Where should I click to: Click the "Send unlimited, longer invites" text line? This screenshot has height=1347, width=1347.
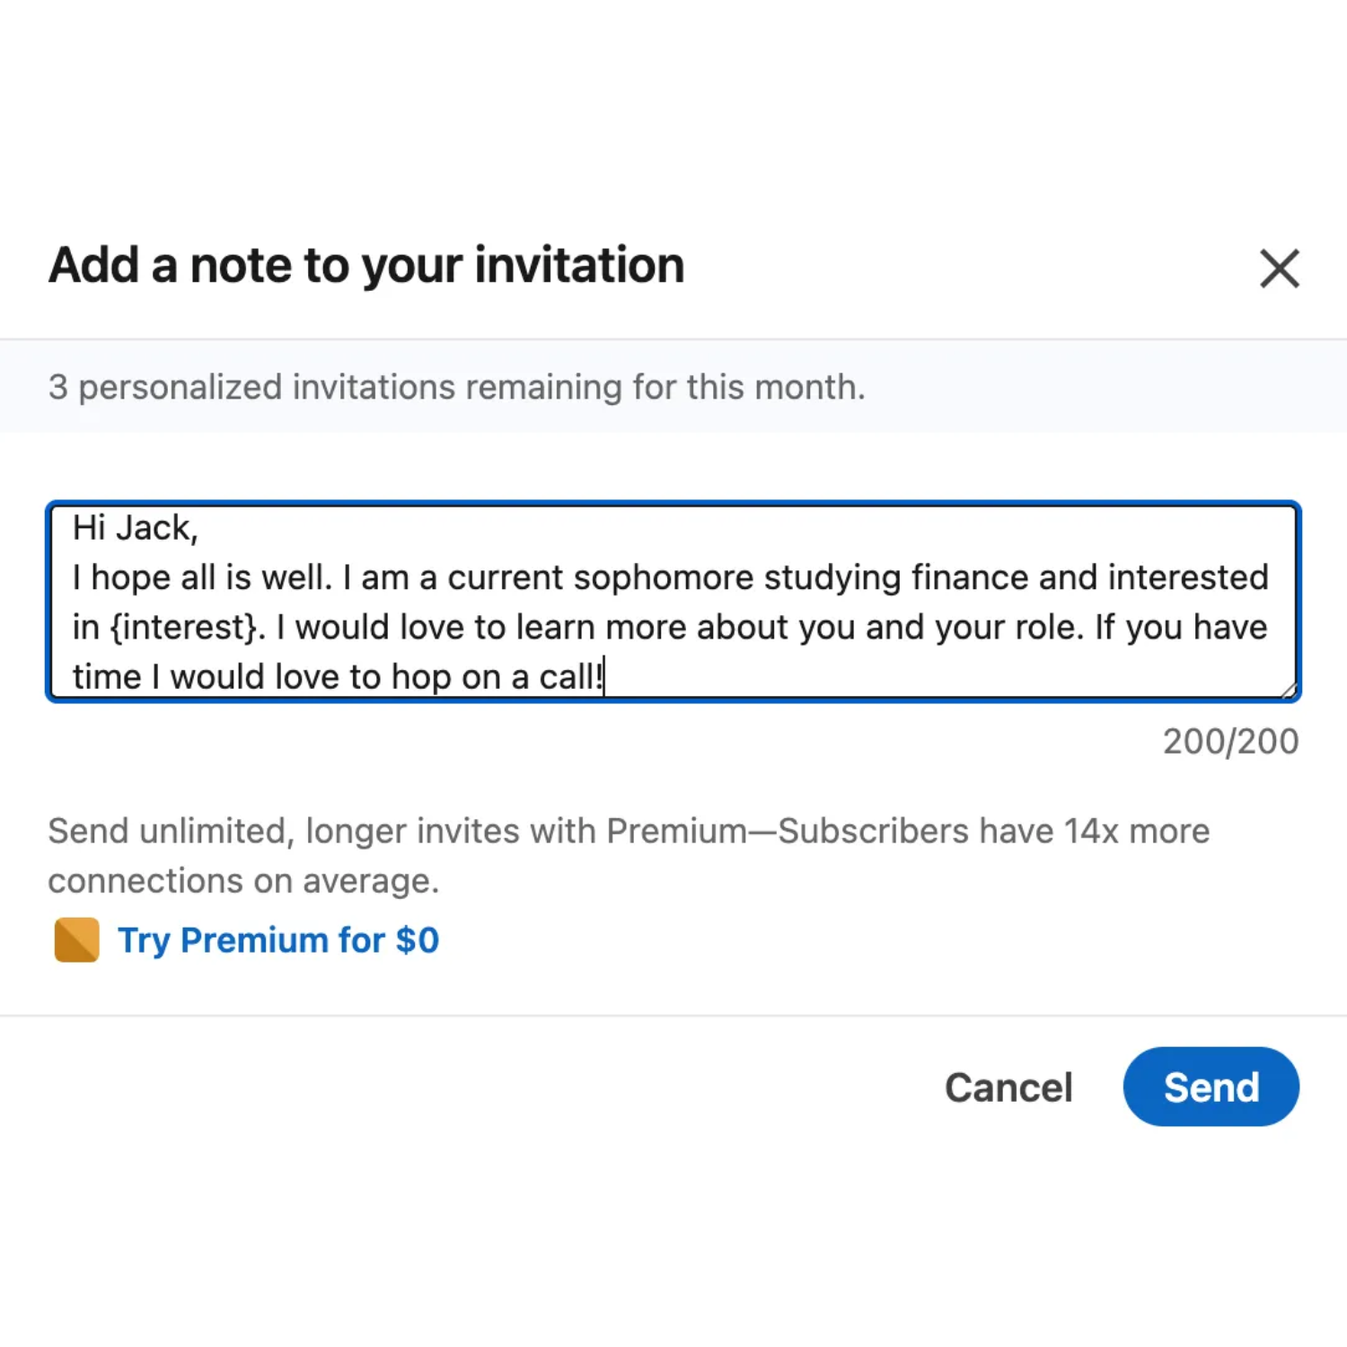629,831
